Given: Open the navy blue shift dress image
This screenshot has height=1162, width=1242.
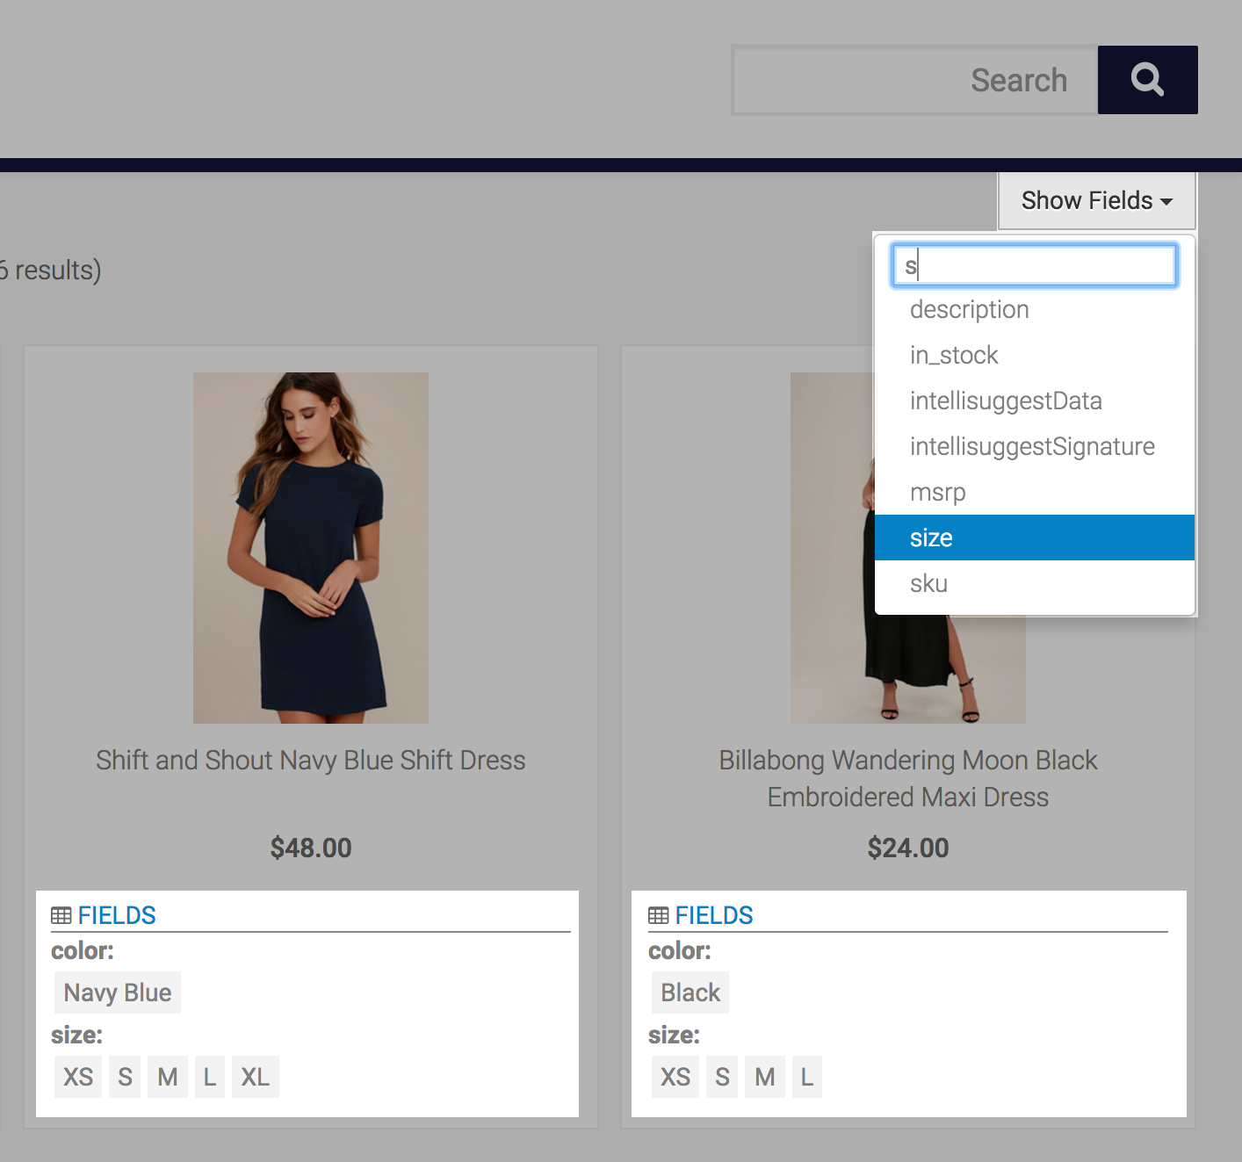Looking at the screenshot, I should [x=311, y=547].
